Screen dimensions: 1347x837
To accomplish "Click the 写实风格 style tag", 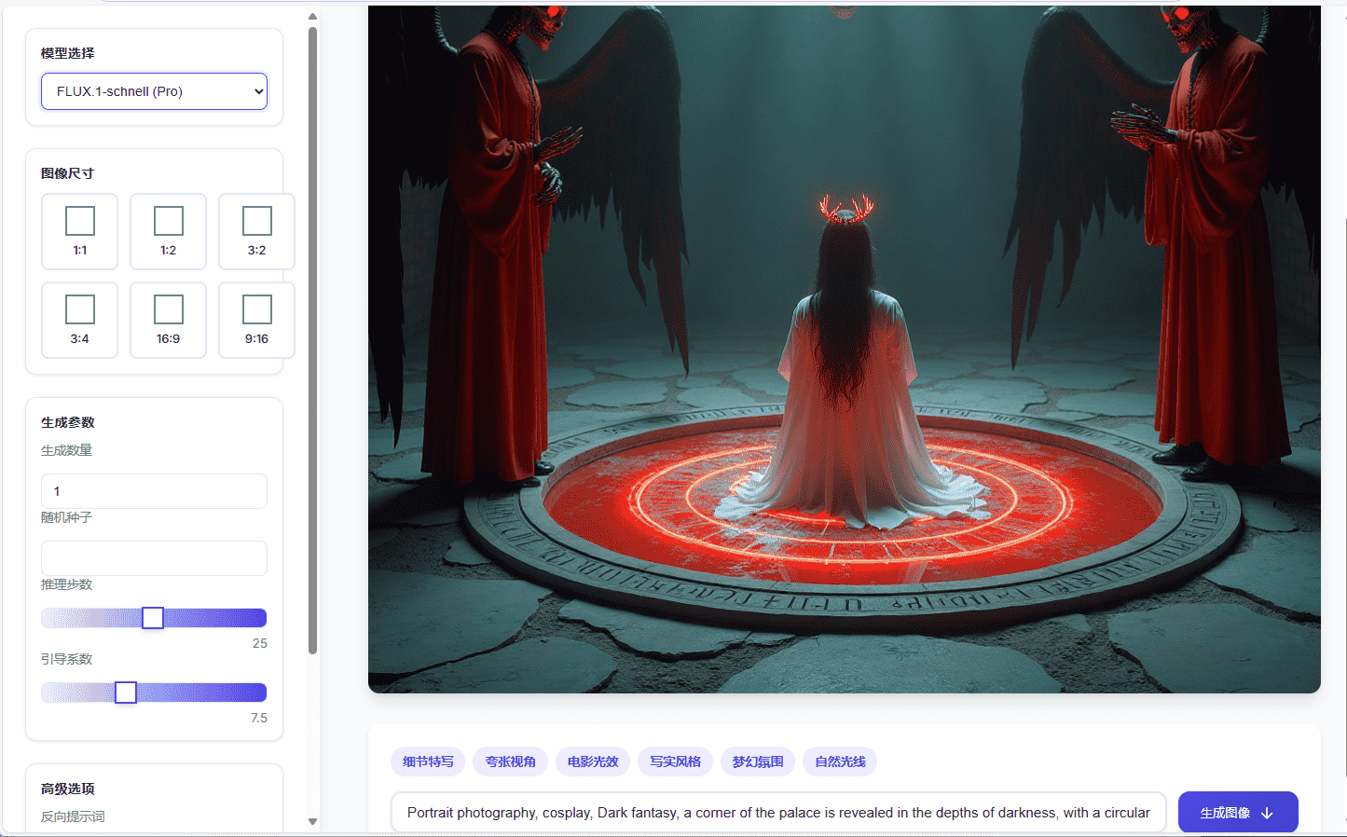I will click(x=675, y=762).
